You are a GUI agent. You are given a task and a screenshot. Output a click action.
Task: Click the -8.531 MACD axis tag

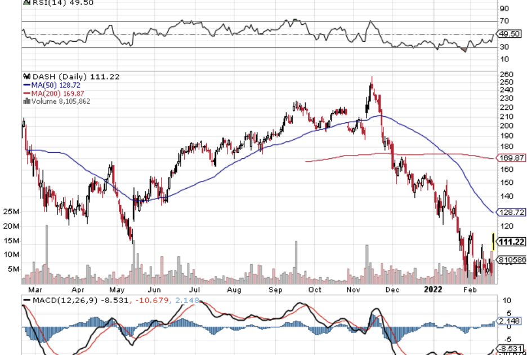point(510,348)
